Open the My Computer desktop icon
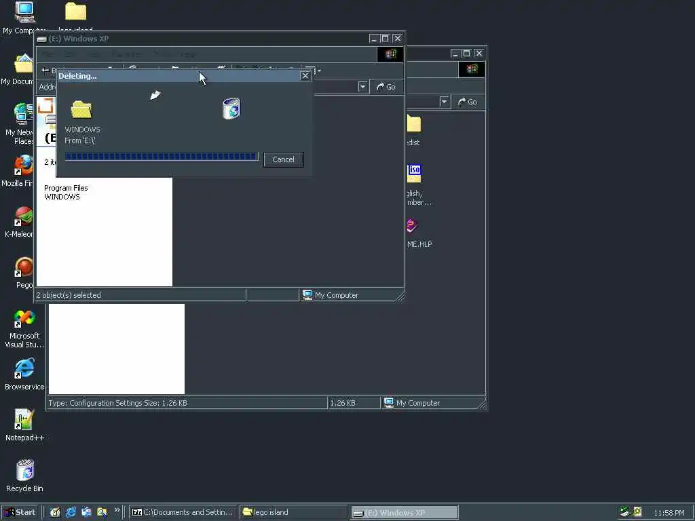Image resolution: width=695 pixels, height=521 pixels. [x=24, y=12]
